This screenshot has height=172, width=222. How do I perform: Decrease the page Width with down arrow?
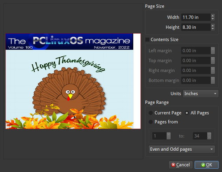[x=213, y=19]
